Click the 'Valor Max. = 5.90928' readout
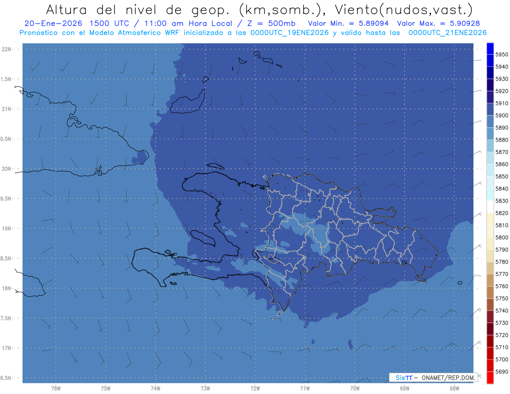 tap(439, 23)
